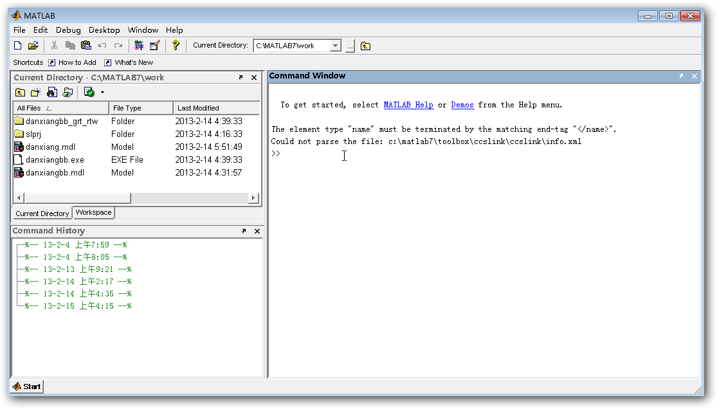The width and height of the screenshot is (717, 409).
Task: Click the command prompt input line
Action: (485, 154)
